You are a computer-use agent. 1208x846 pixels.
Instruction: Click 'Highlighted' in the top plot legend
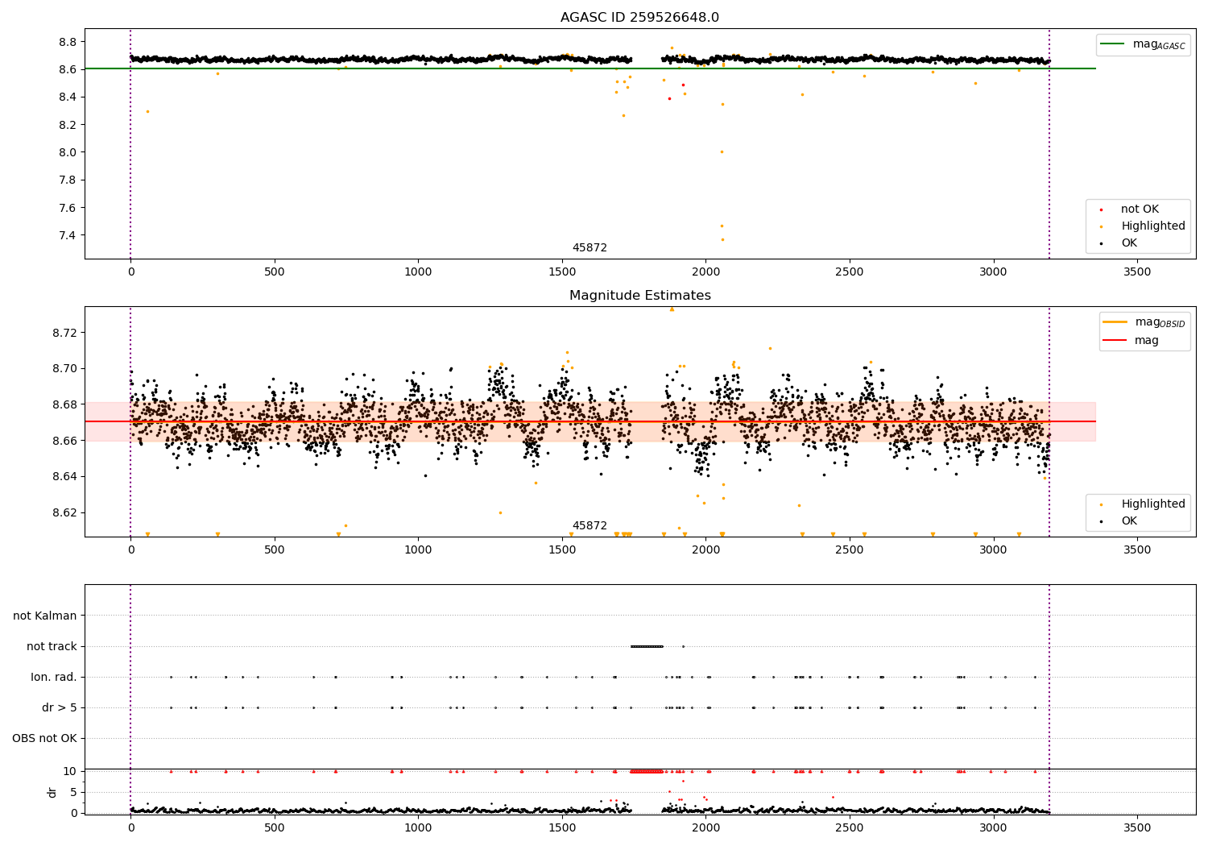pyautogui.click(x=1153, y=226)
